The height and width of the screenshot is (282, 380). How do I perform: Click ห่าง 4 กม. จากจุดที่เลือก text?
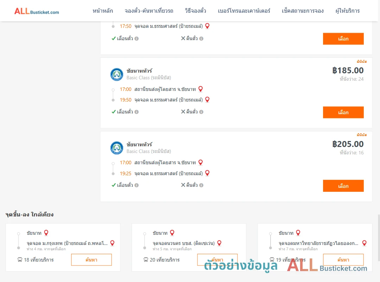point(46,249)
